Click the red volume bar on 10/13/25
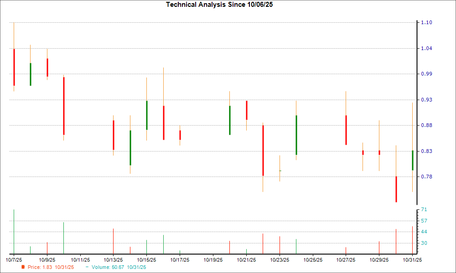456x273 pixels. tap(113, 241)
